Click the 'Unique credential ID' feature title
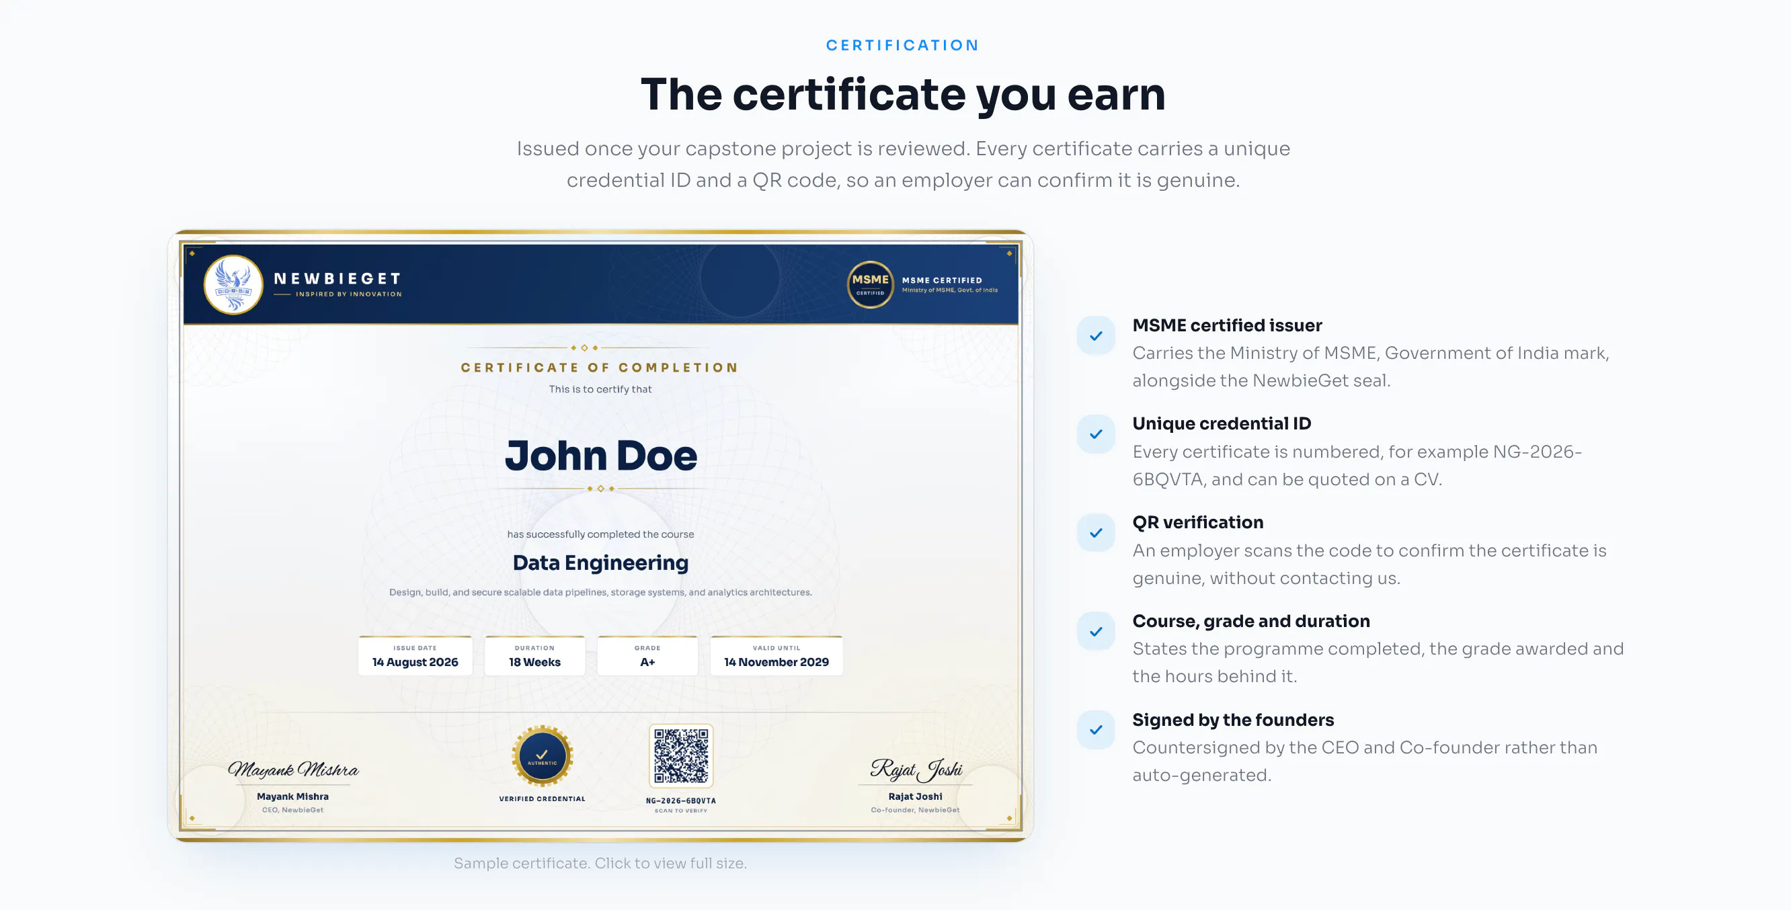The image size is (1791, 910). click(1222, 423)
